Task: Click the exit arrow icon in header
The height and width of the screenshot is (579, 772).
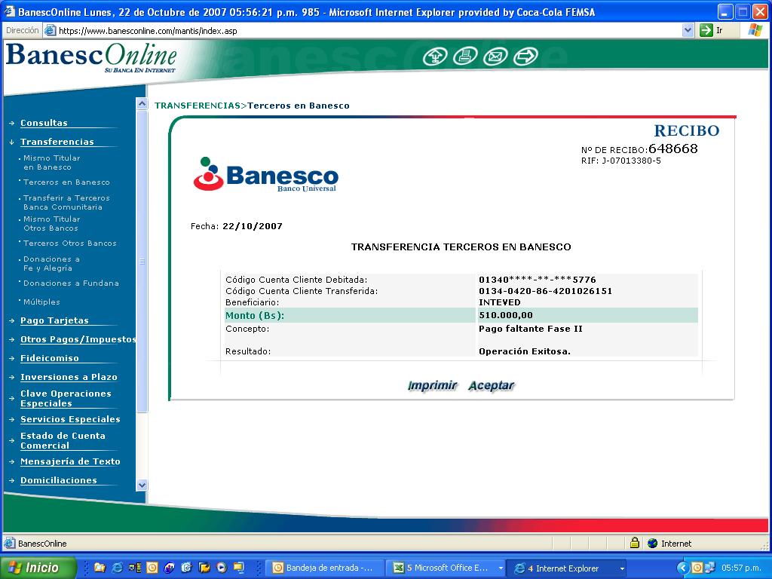Action: 525,56
